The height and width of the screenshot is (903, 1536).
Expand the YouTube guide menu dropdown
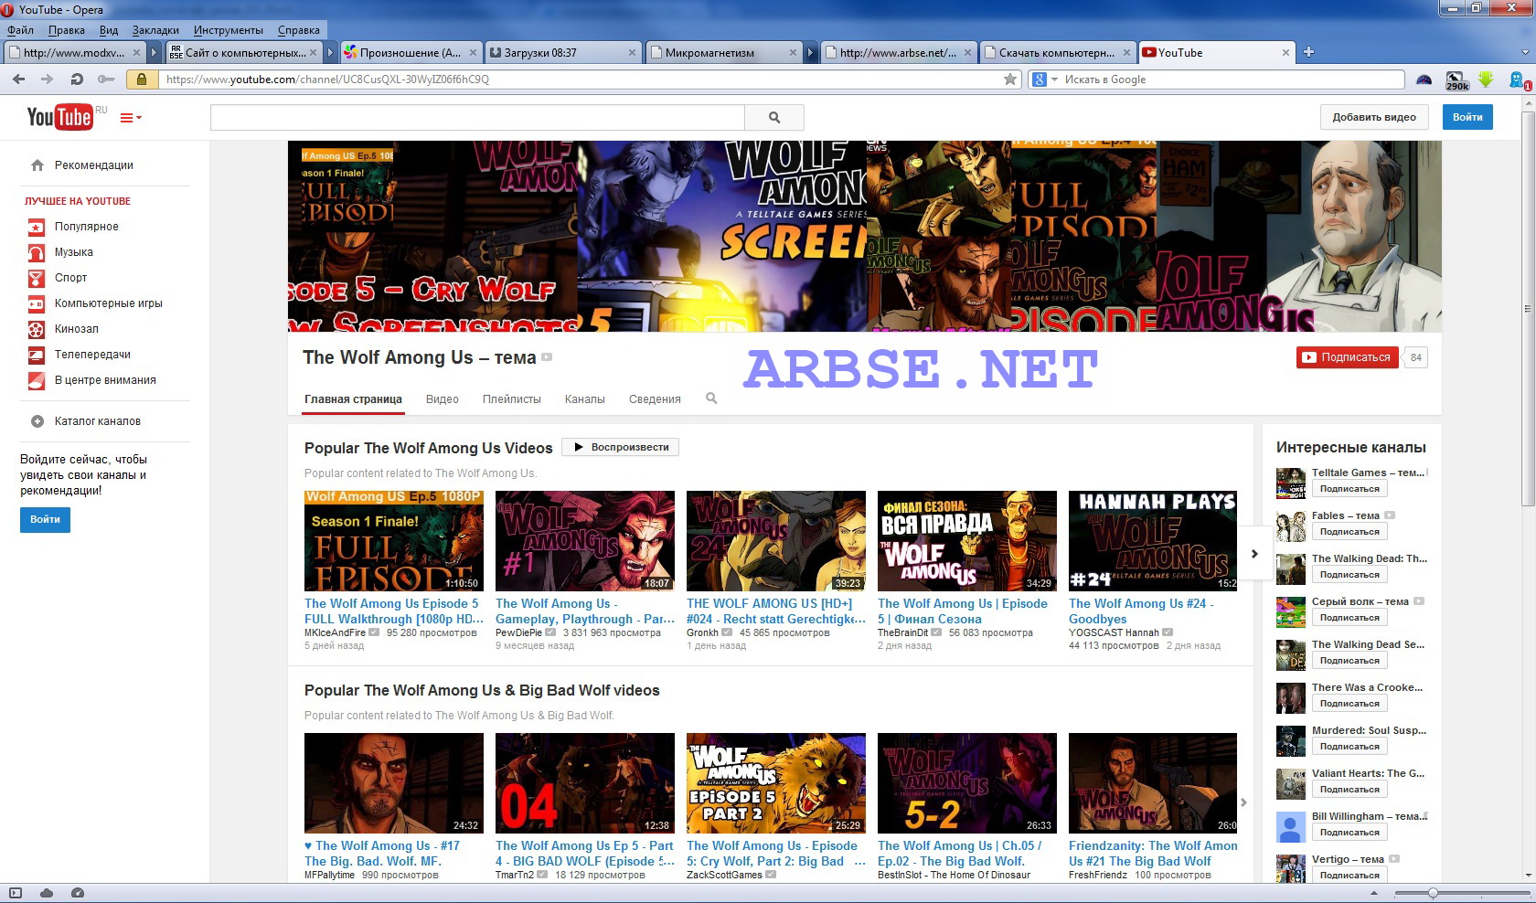131,118
